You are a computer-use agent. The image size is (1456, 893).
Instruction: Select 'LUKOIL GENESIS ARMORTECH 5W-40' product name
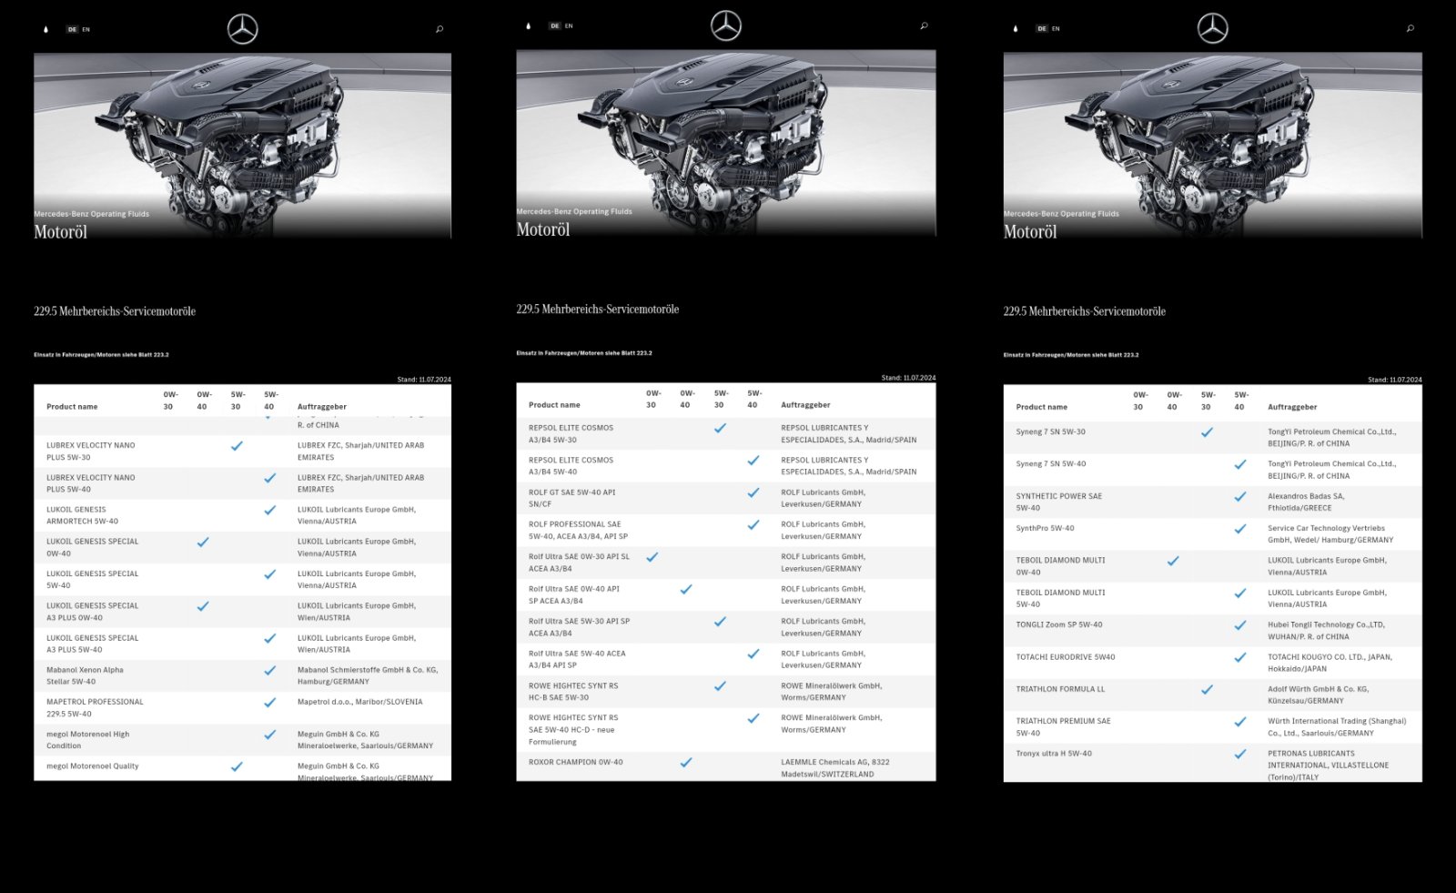(82, 515)
